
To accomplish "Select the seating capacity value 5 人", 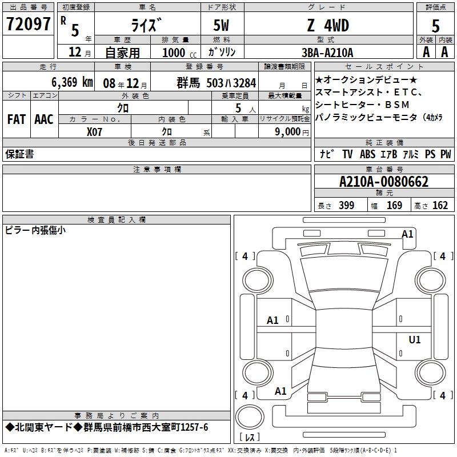I will [x=246, y=109].
